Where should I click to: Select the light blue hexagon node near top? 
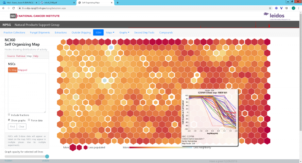111,48
